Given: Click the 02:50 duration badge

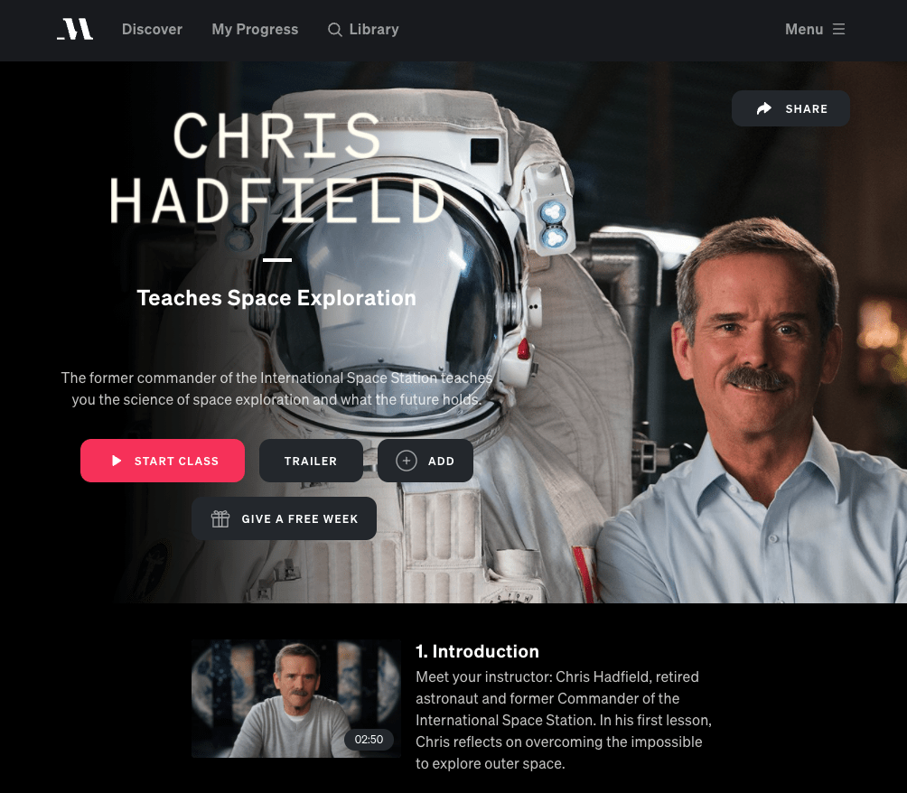Looking at the screenshot, I should 369,739.
